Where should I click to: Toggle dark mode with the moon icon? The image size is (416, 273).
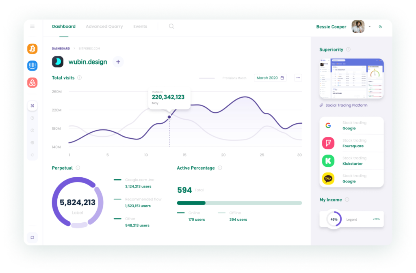tap(380, 26)
